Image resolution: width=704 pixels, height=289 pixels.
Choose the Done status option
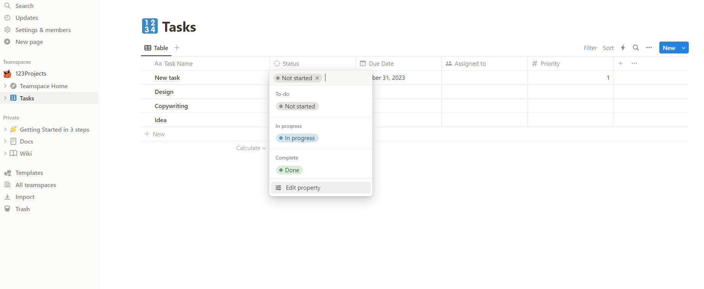[290, 170]
